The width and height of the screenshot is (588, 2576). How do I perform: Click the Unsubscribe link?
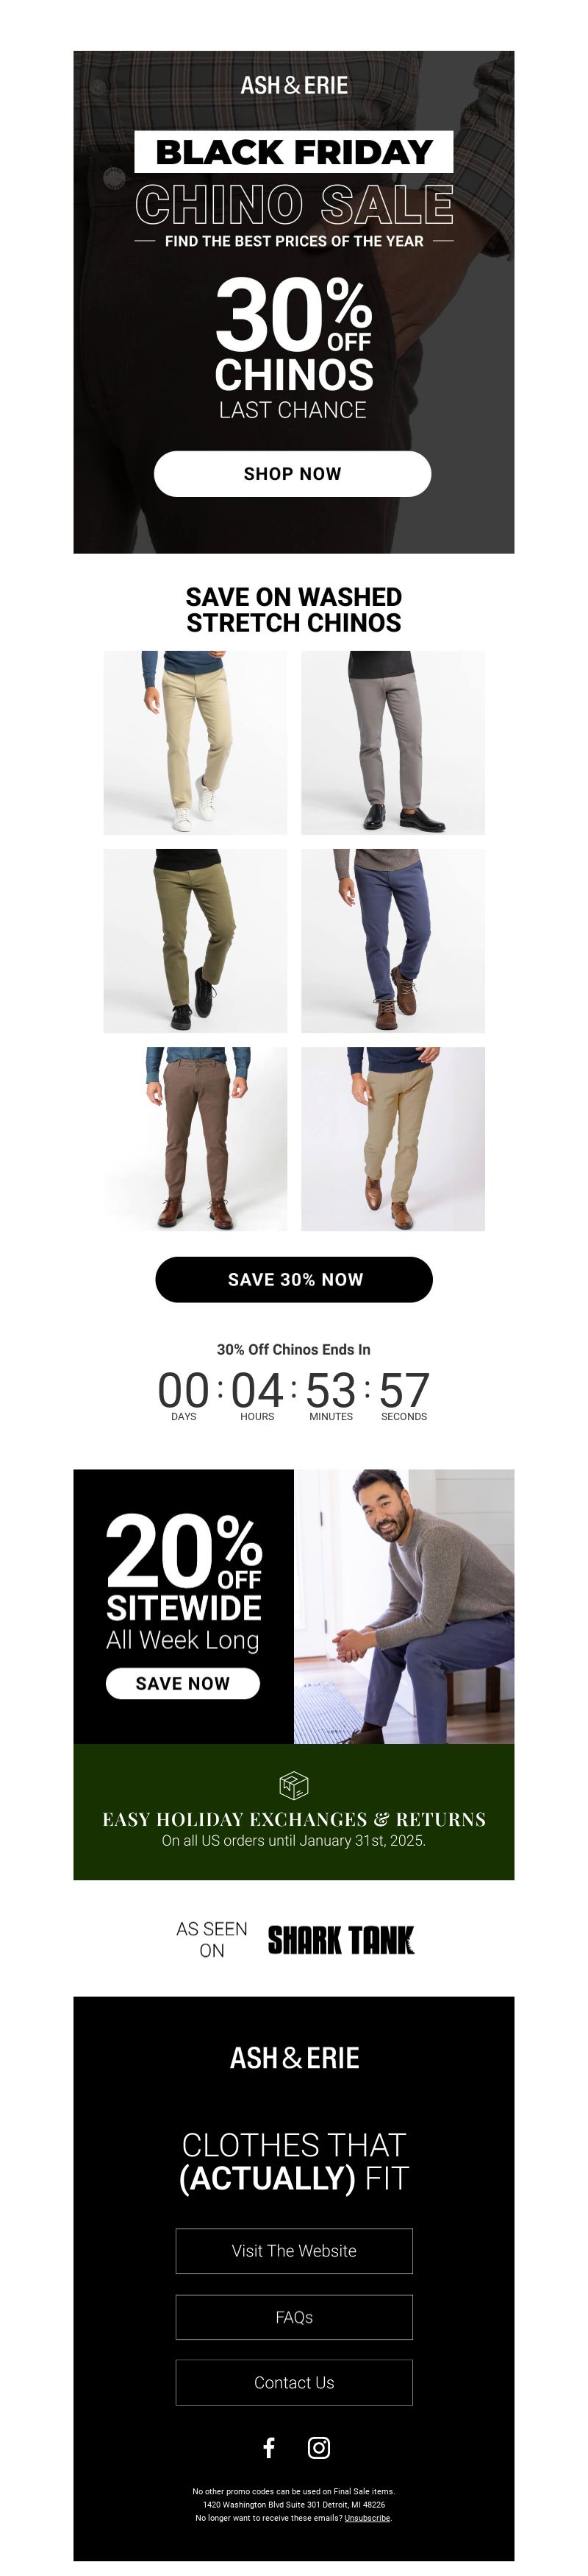[367, 2517]
